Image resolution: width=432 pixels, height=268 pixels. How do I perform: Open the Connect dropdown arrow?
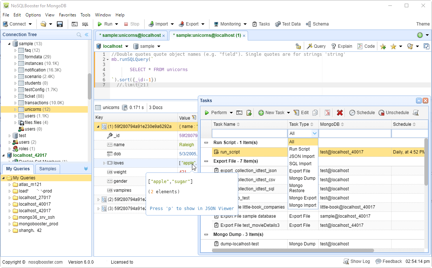tap(30, 24)
